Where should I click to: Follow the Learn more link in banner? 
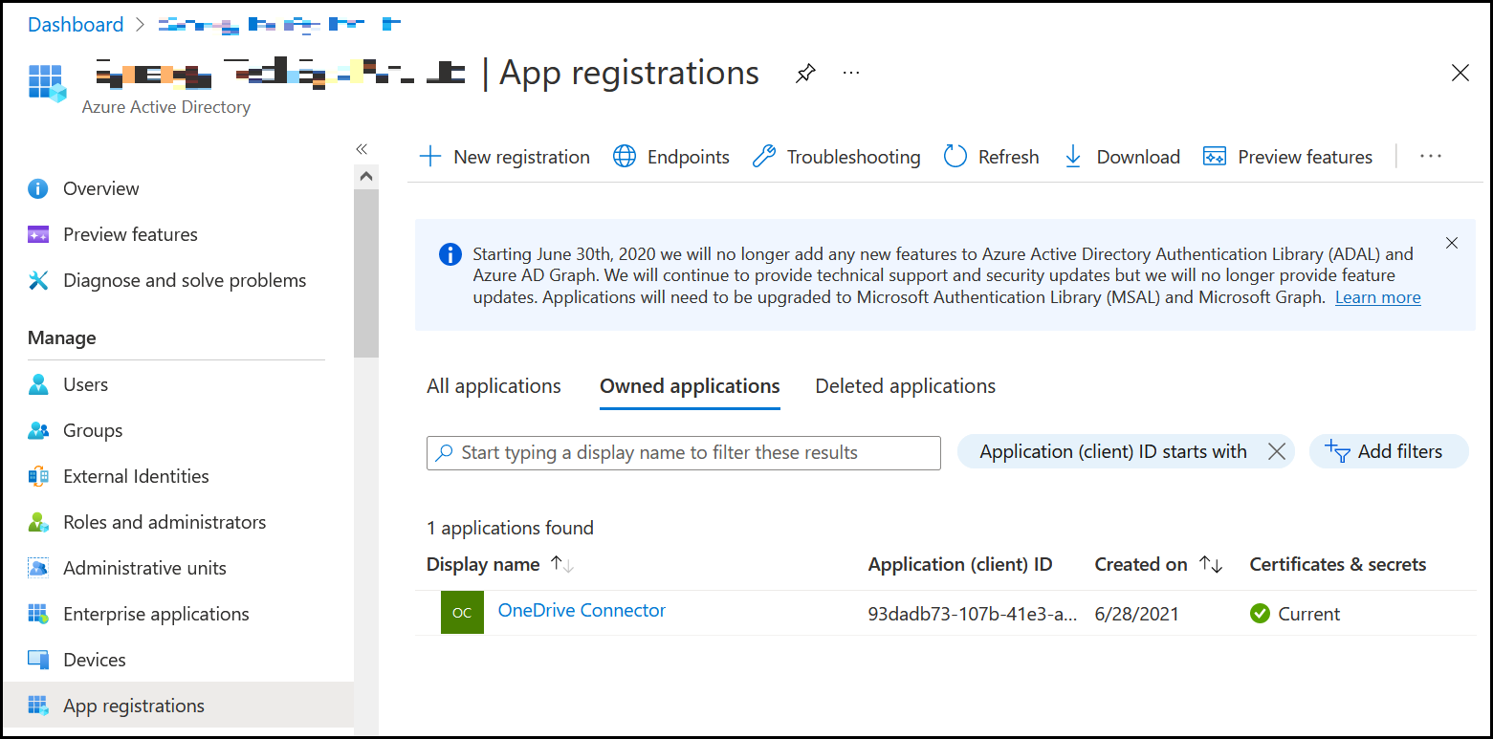(x=1377, y=297)
